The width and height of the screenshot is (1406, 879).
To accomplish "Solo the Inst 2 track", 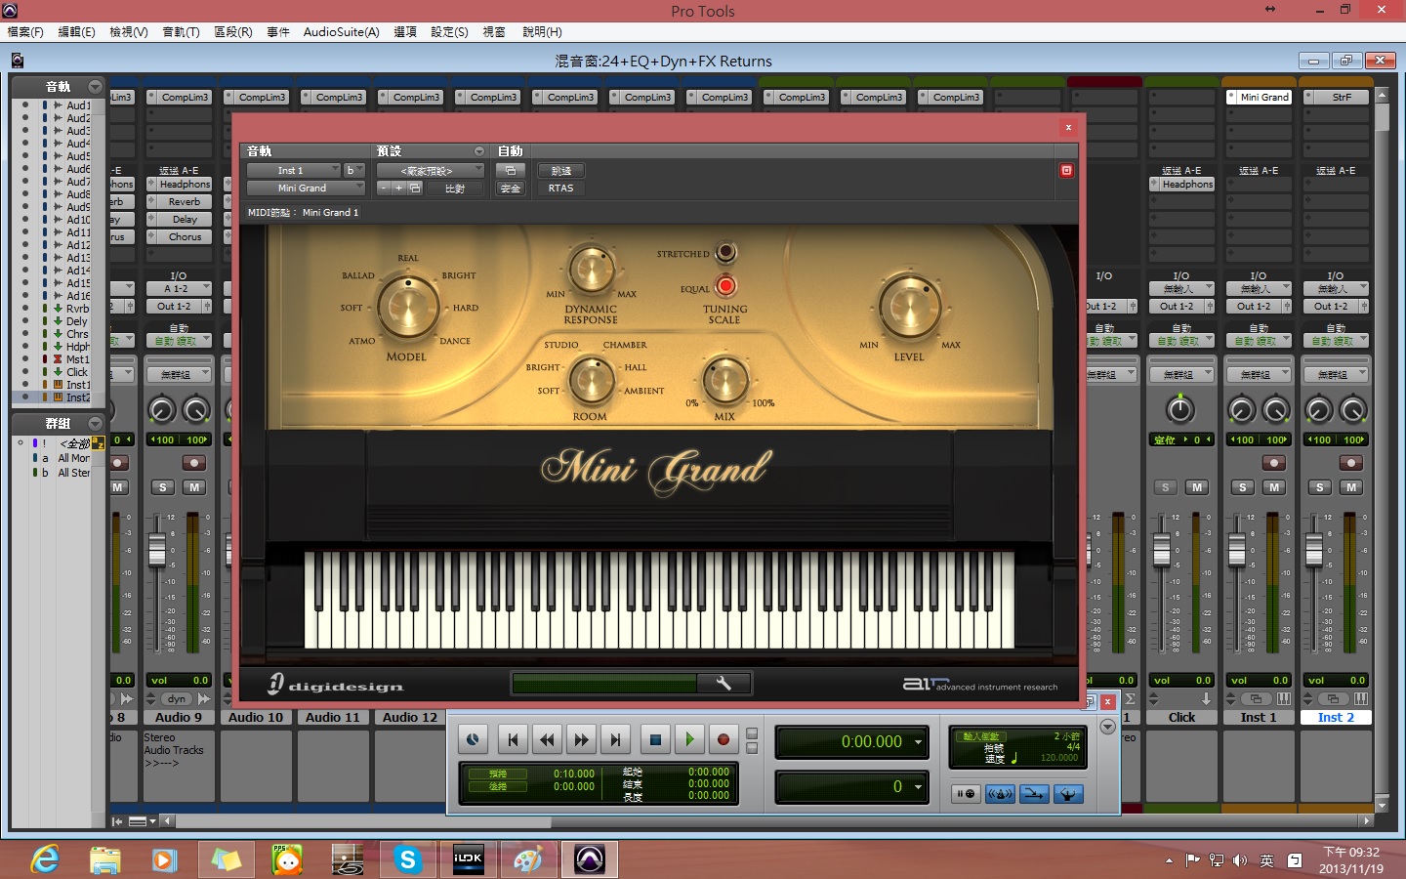I will pos(1319,486).
